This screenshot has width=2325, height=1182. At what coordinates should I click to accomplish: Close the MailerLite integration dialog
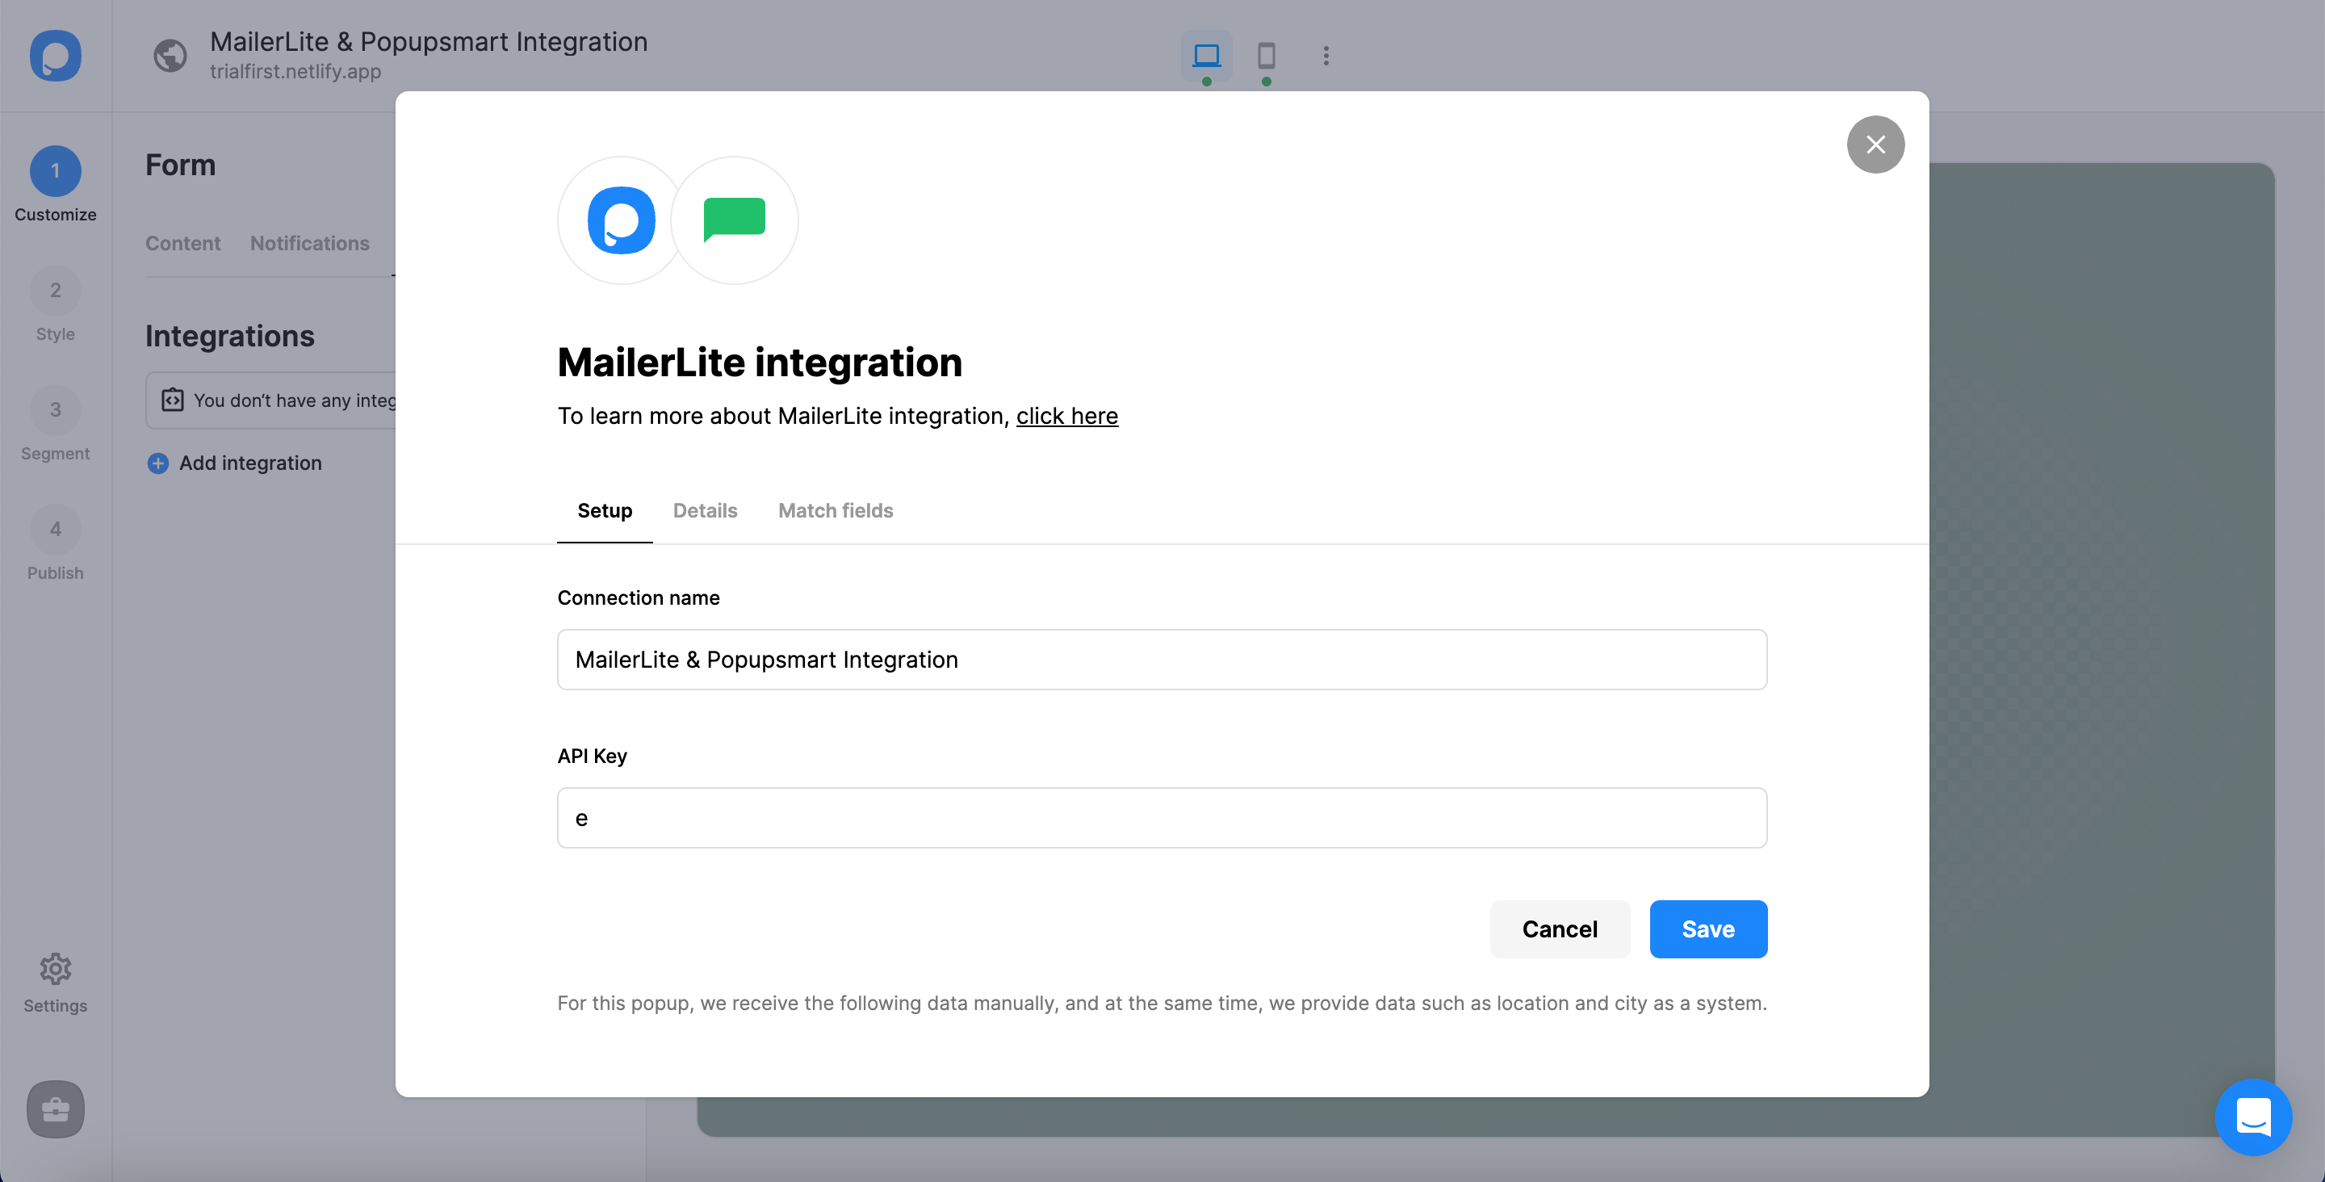tap(1875, 145)
